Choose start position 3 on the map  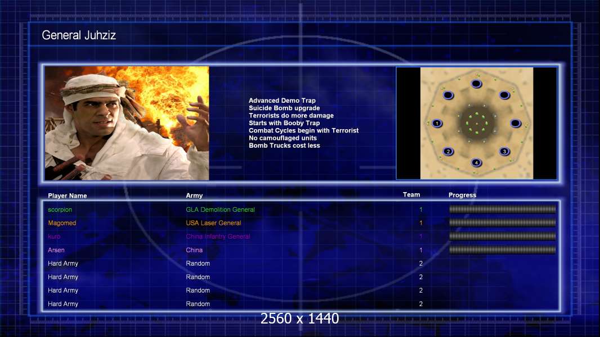[504, 151]
